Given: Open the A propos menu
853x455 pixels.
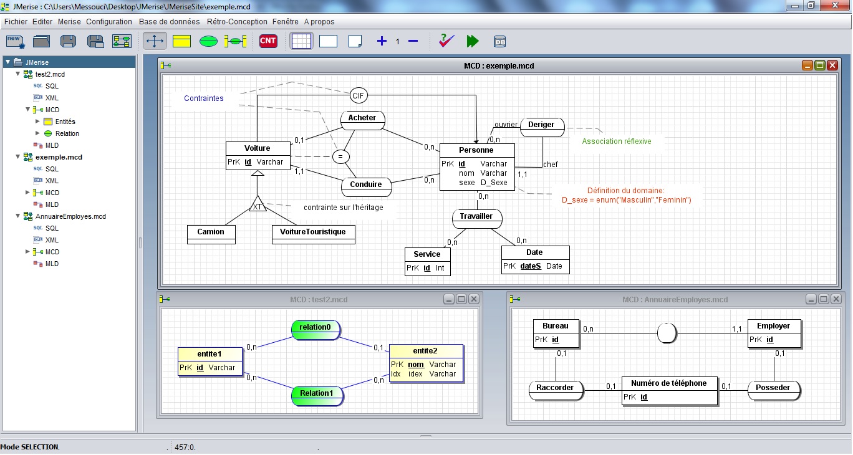Looking at the screenshot, I should pos(319,21).
